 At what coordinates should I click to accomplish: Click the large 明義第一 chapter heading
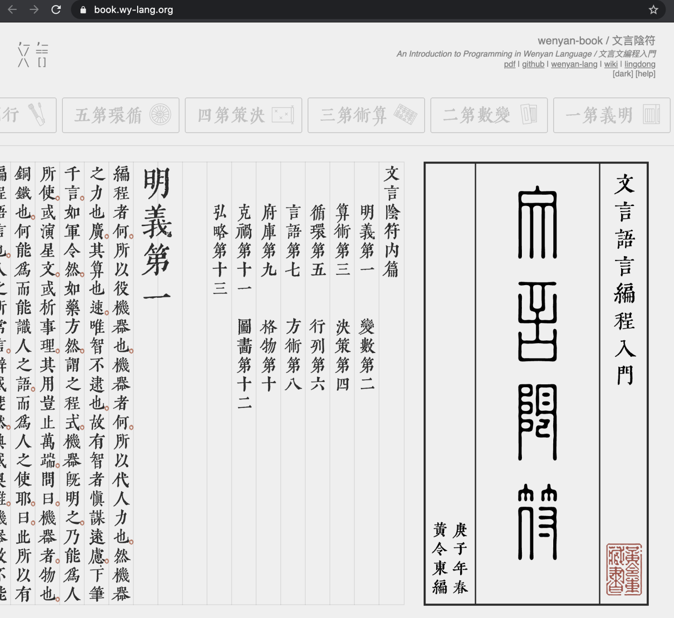(157, 234)
